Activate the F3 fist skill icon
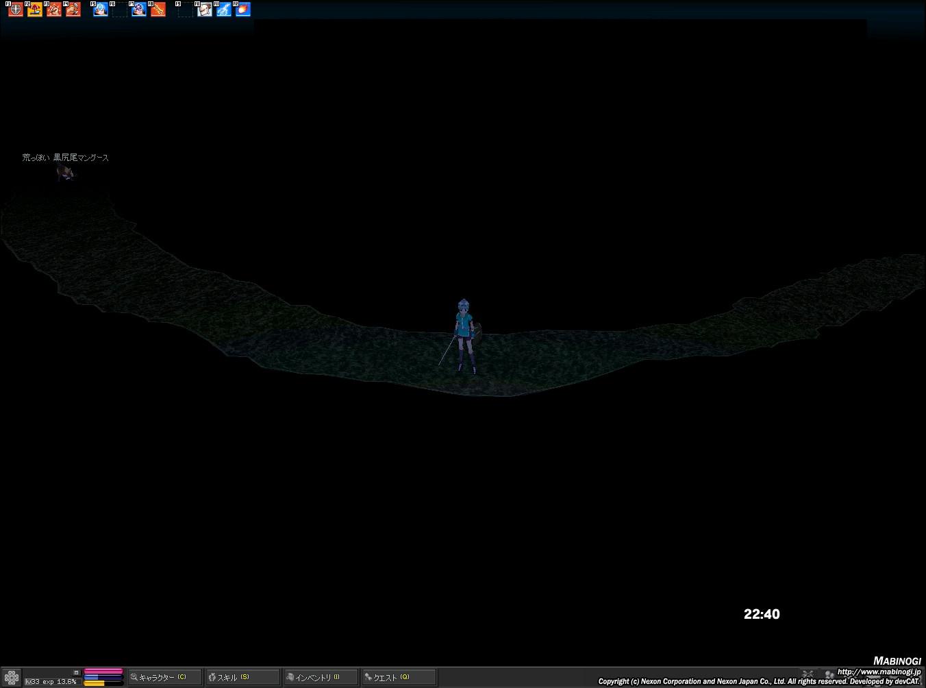 [x=54, y=10]
